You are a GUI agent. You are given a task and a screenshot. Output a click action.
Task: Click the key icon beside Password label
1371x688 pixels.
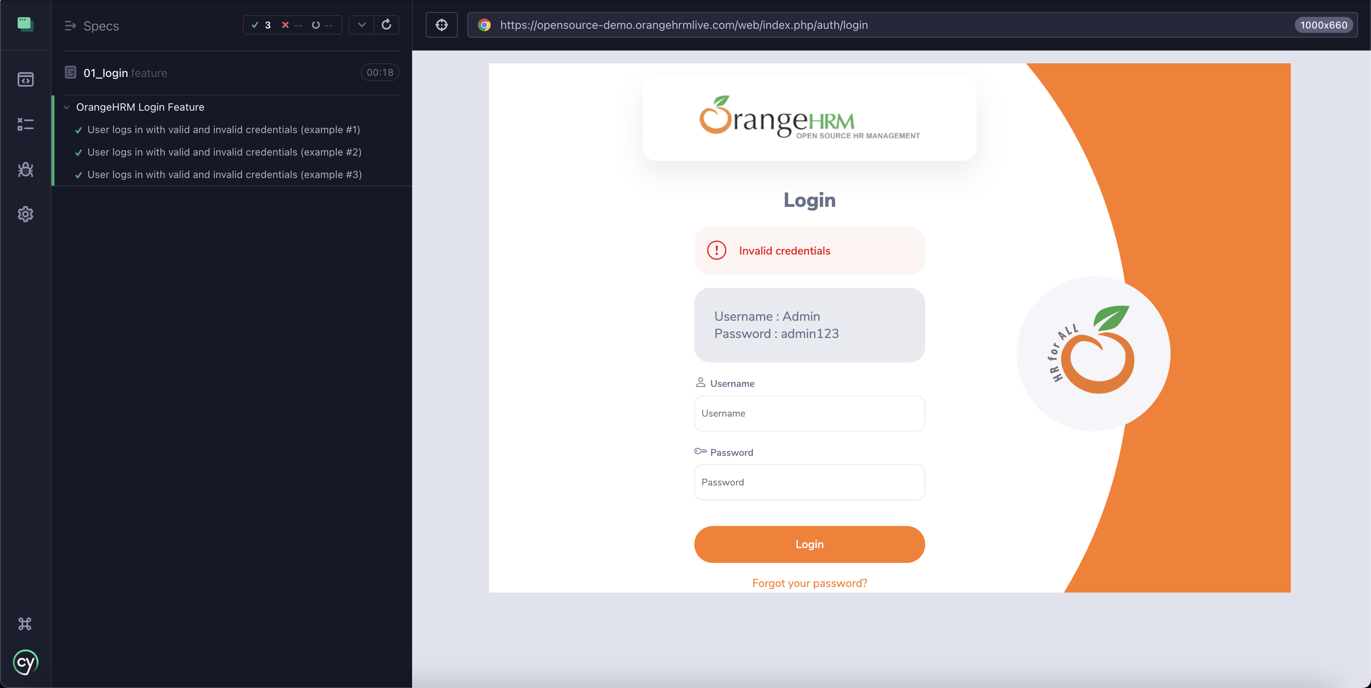(700, 451)
